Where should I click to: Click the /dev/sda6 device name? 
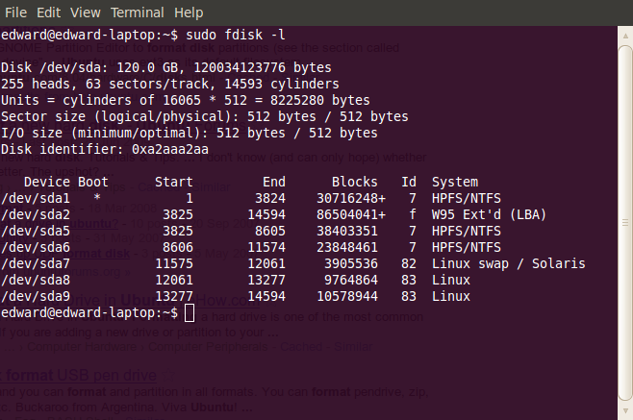36,247
